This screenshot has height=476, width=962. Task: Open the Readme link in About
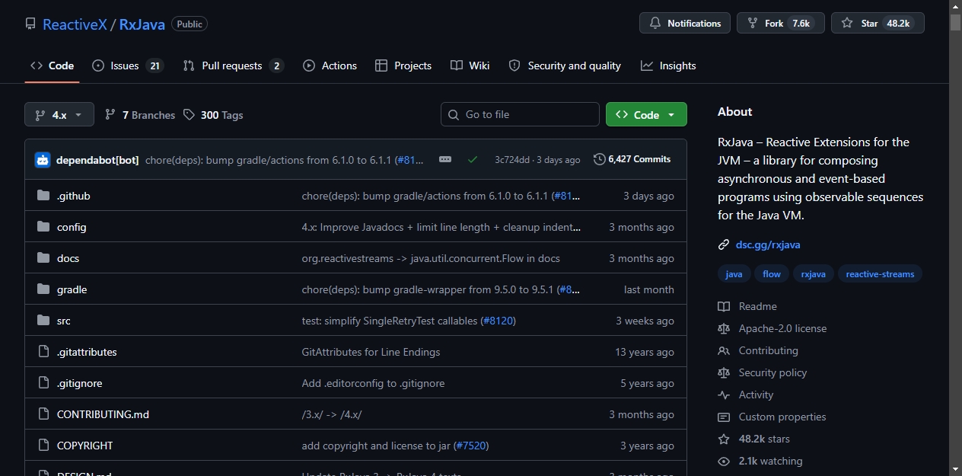pos(747,306)
